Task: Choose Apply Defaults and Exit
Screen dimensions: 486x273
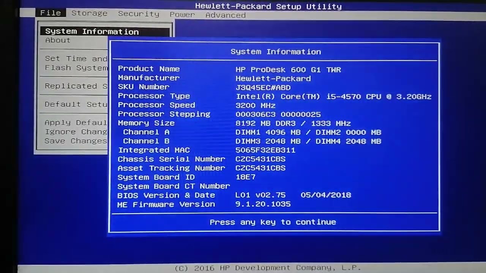Action: pyautogui.click(x=76, y=122)
